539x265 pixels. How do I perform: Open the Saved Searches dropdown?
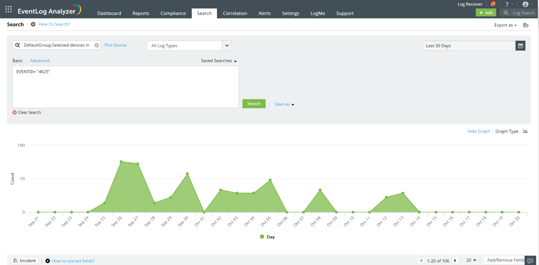(x=218, y=60)
